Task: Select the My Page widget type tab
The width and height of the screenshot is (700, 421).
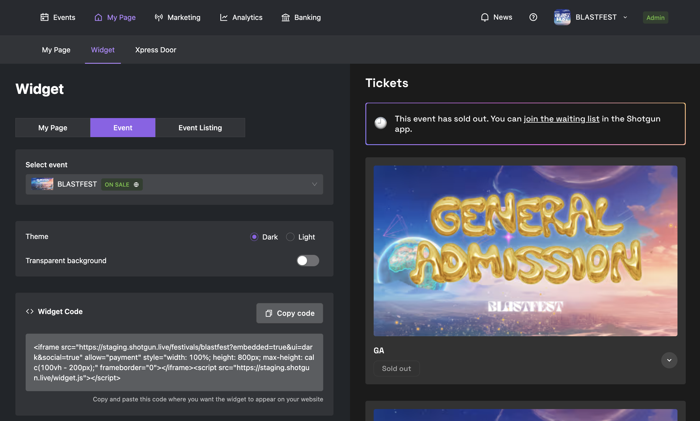Action: coord(53,128)
